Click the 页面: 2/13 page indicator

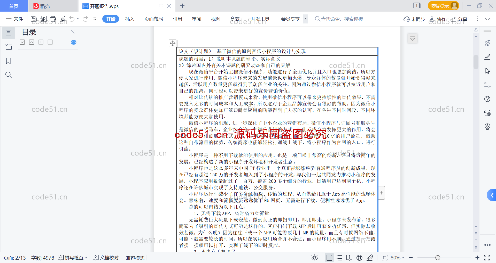click(15, 258)
